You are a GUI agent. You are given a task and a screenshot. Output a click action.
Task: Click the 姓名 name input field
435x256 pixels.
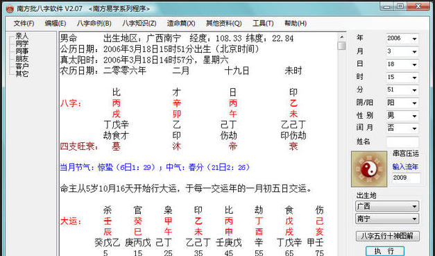(402, 142)
